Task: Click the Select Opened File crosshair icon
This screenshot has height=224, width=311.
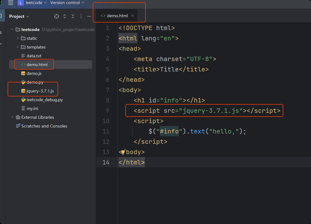Action: coord(57,16)
